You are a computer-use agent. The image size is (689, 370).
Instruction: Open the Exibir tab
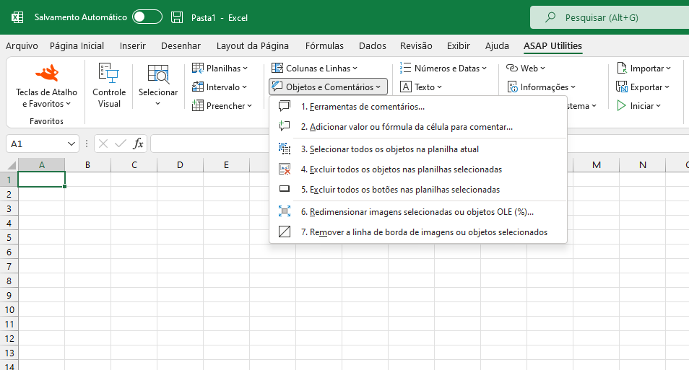(x=459, y=45)
